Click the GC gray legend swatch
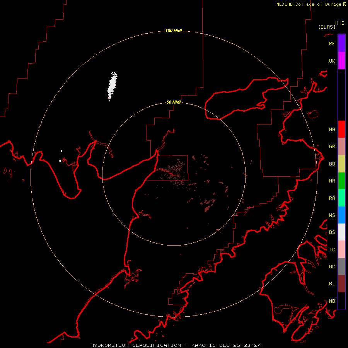Viewport: 348px width, 348px height. [341, 266]
